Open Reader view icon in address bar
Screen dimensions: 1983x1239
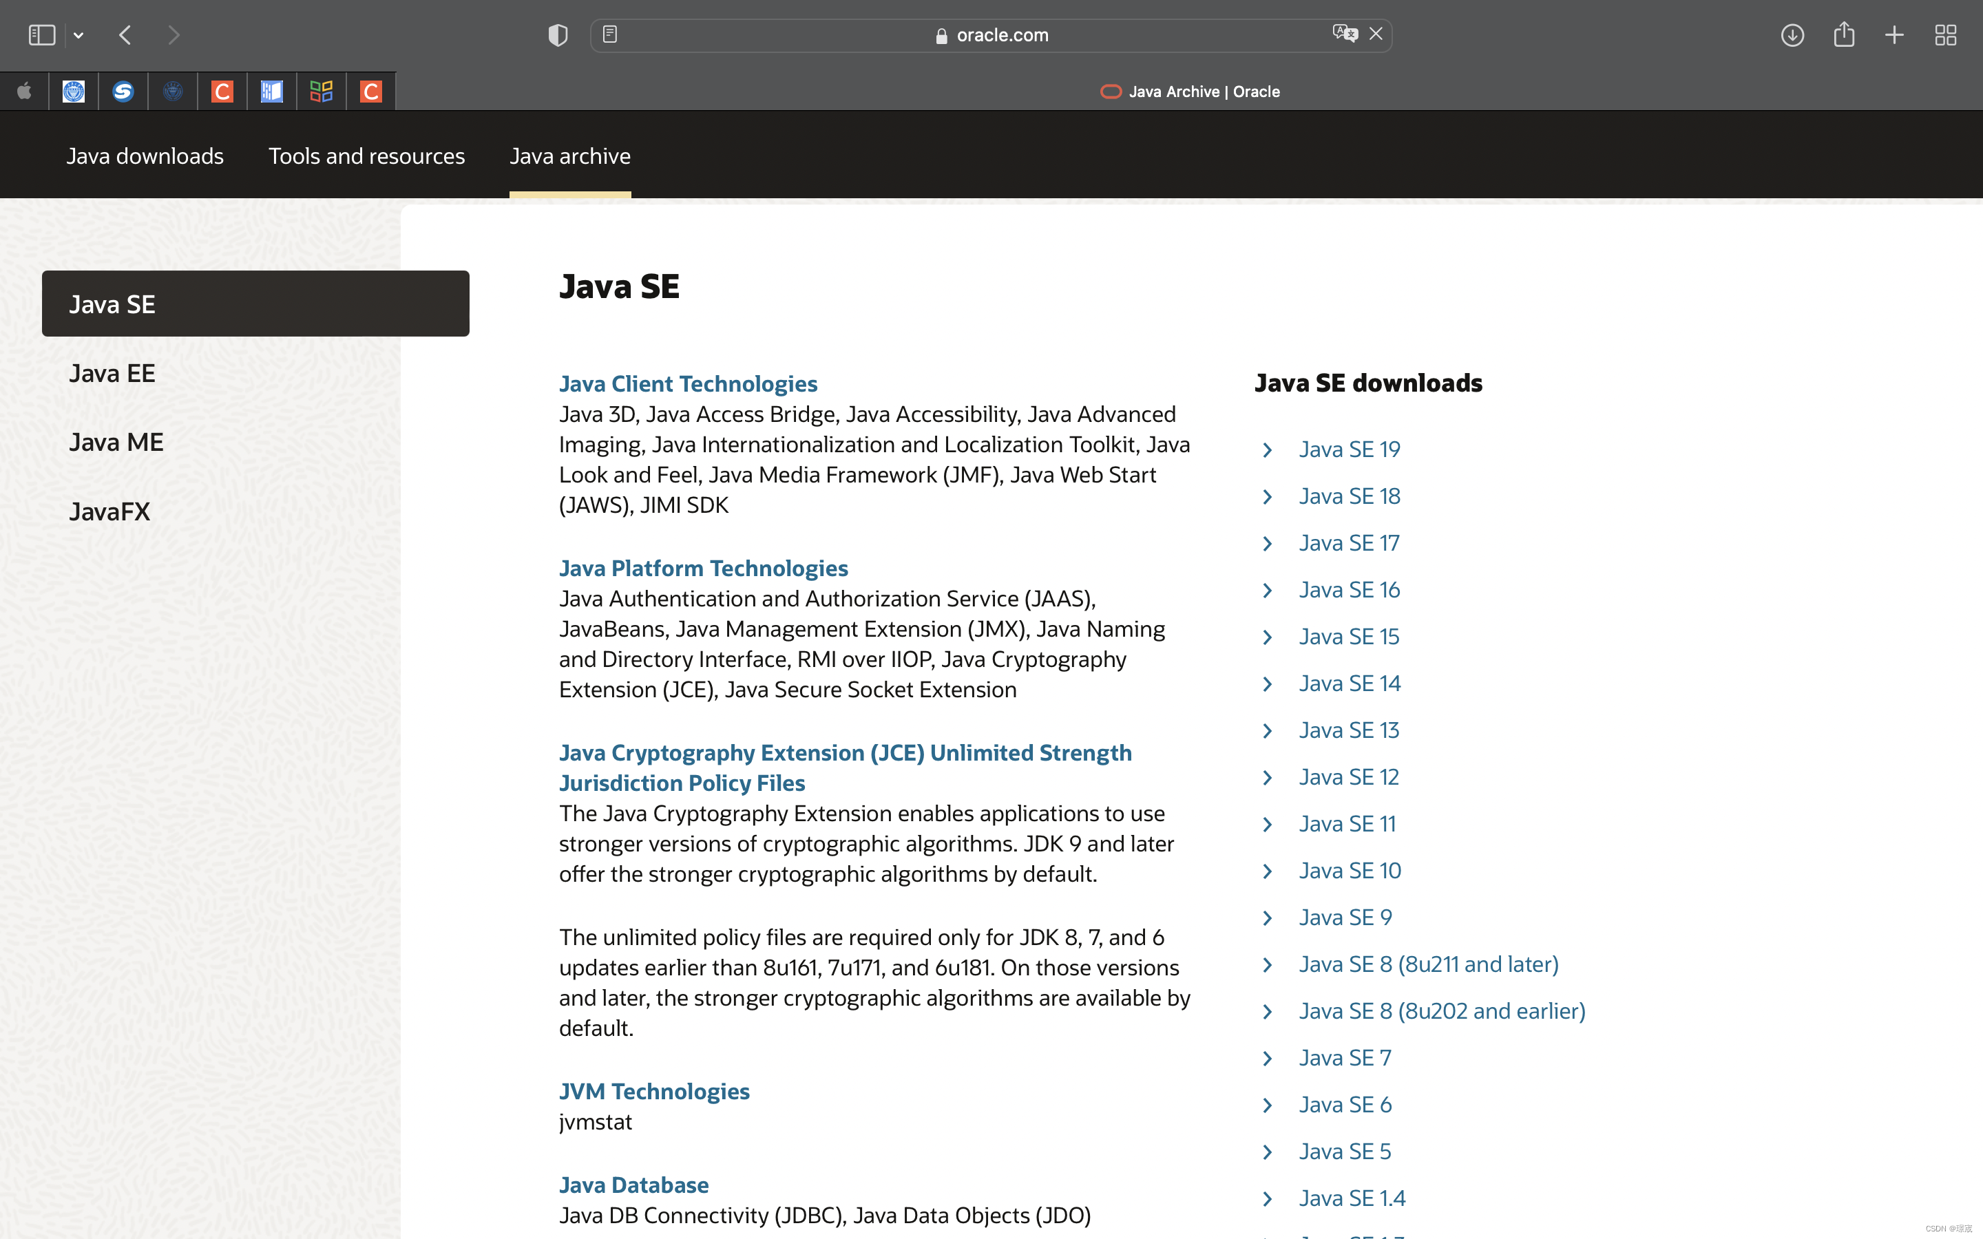(x=609, y=34)
